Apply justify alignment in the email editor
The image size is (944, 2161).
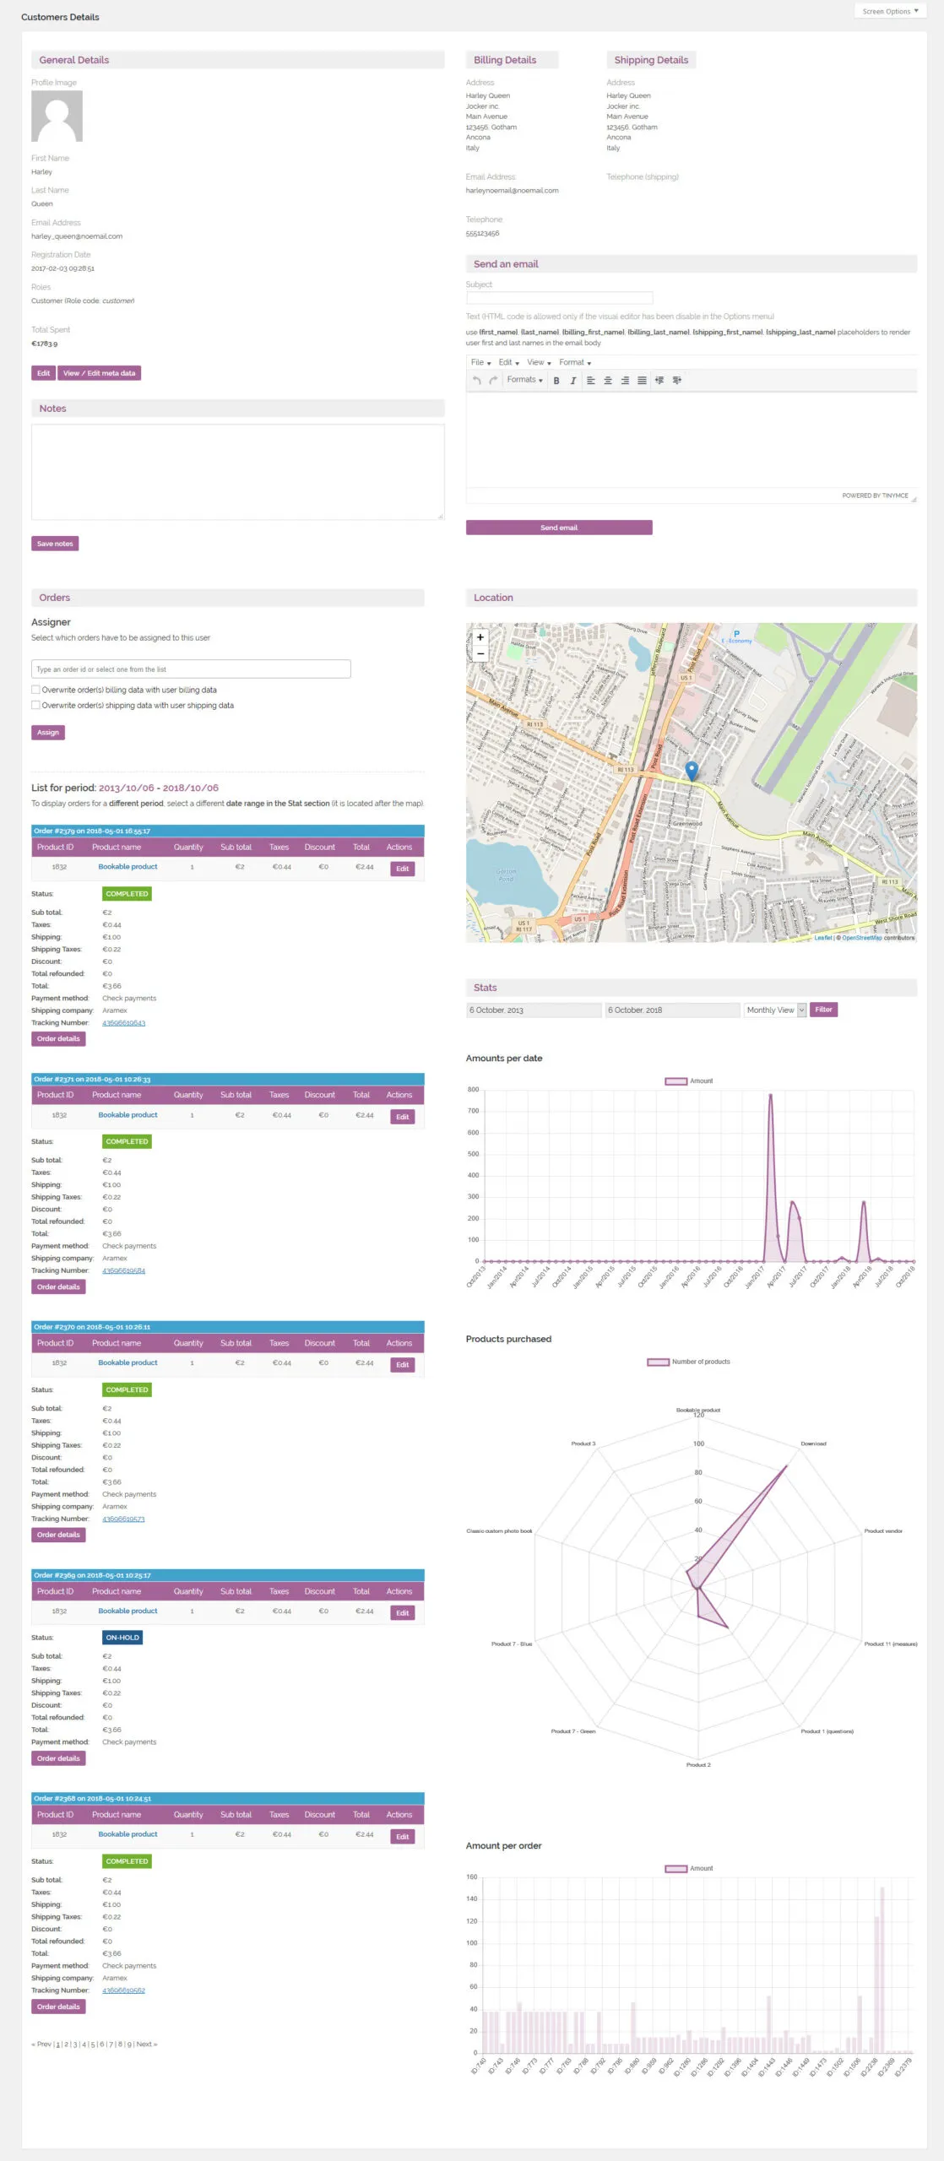click(x=642, y=381)
